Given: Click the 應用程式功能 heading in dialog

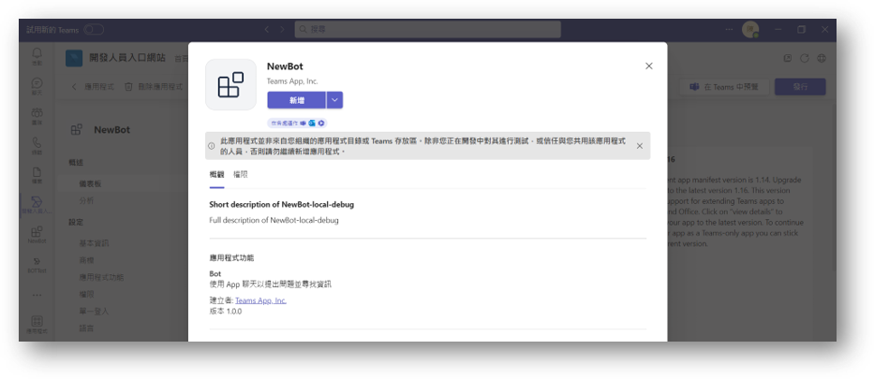Looking at the screenshot, I should (231, 257).
